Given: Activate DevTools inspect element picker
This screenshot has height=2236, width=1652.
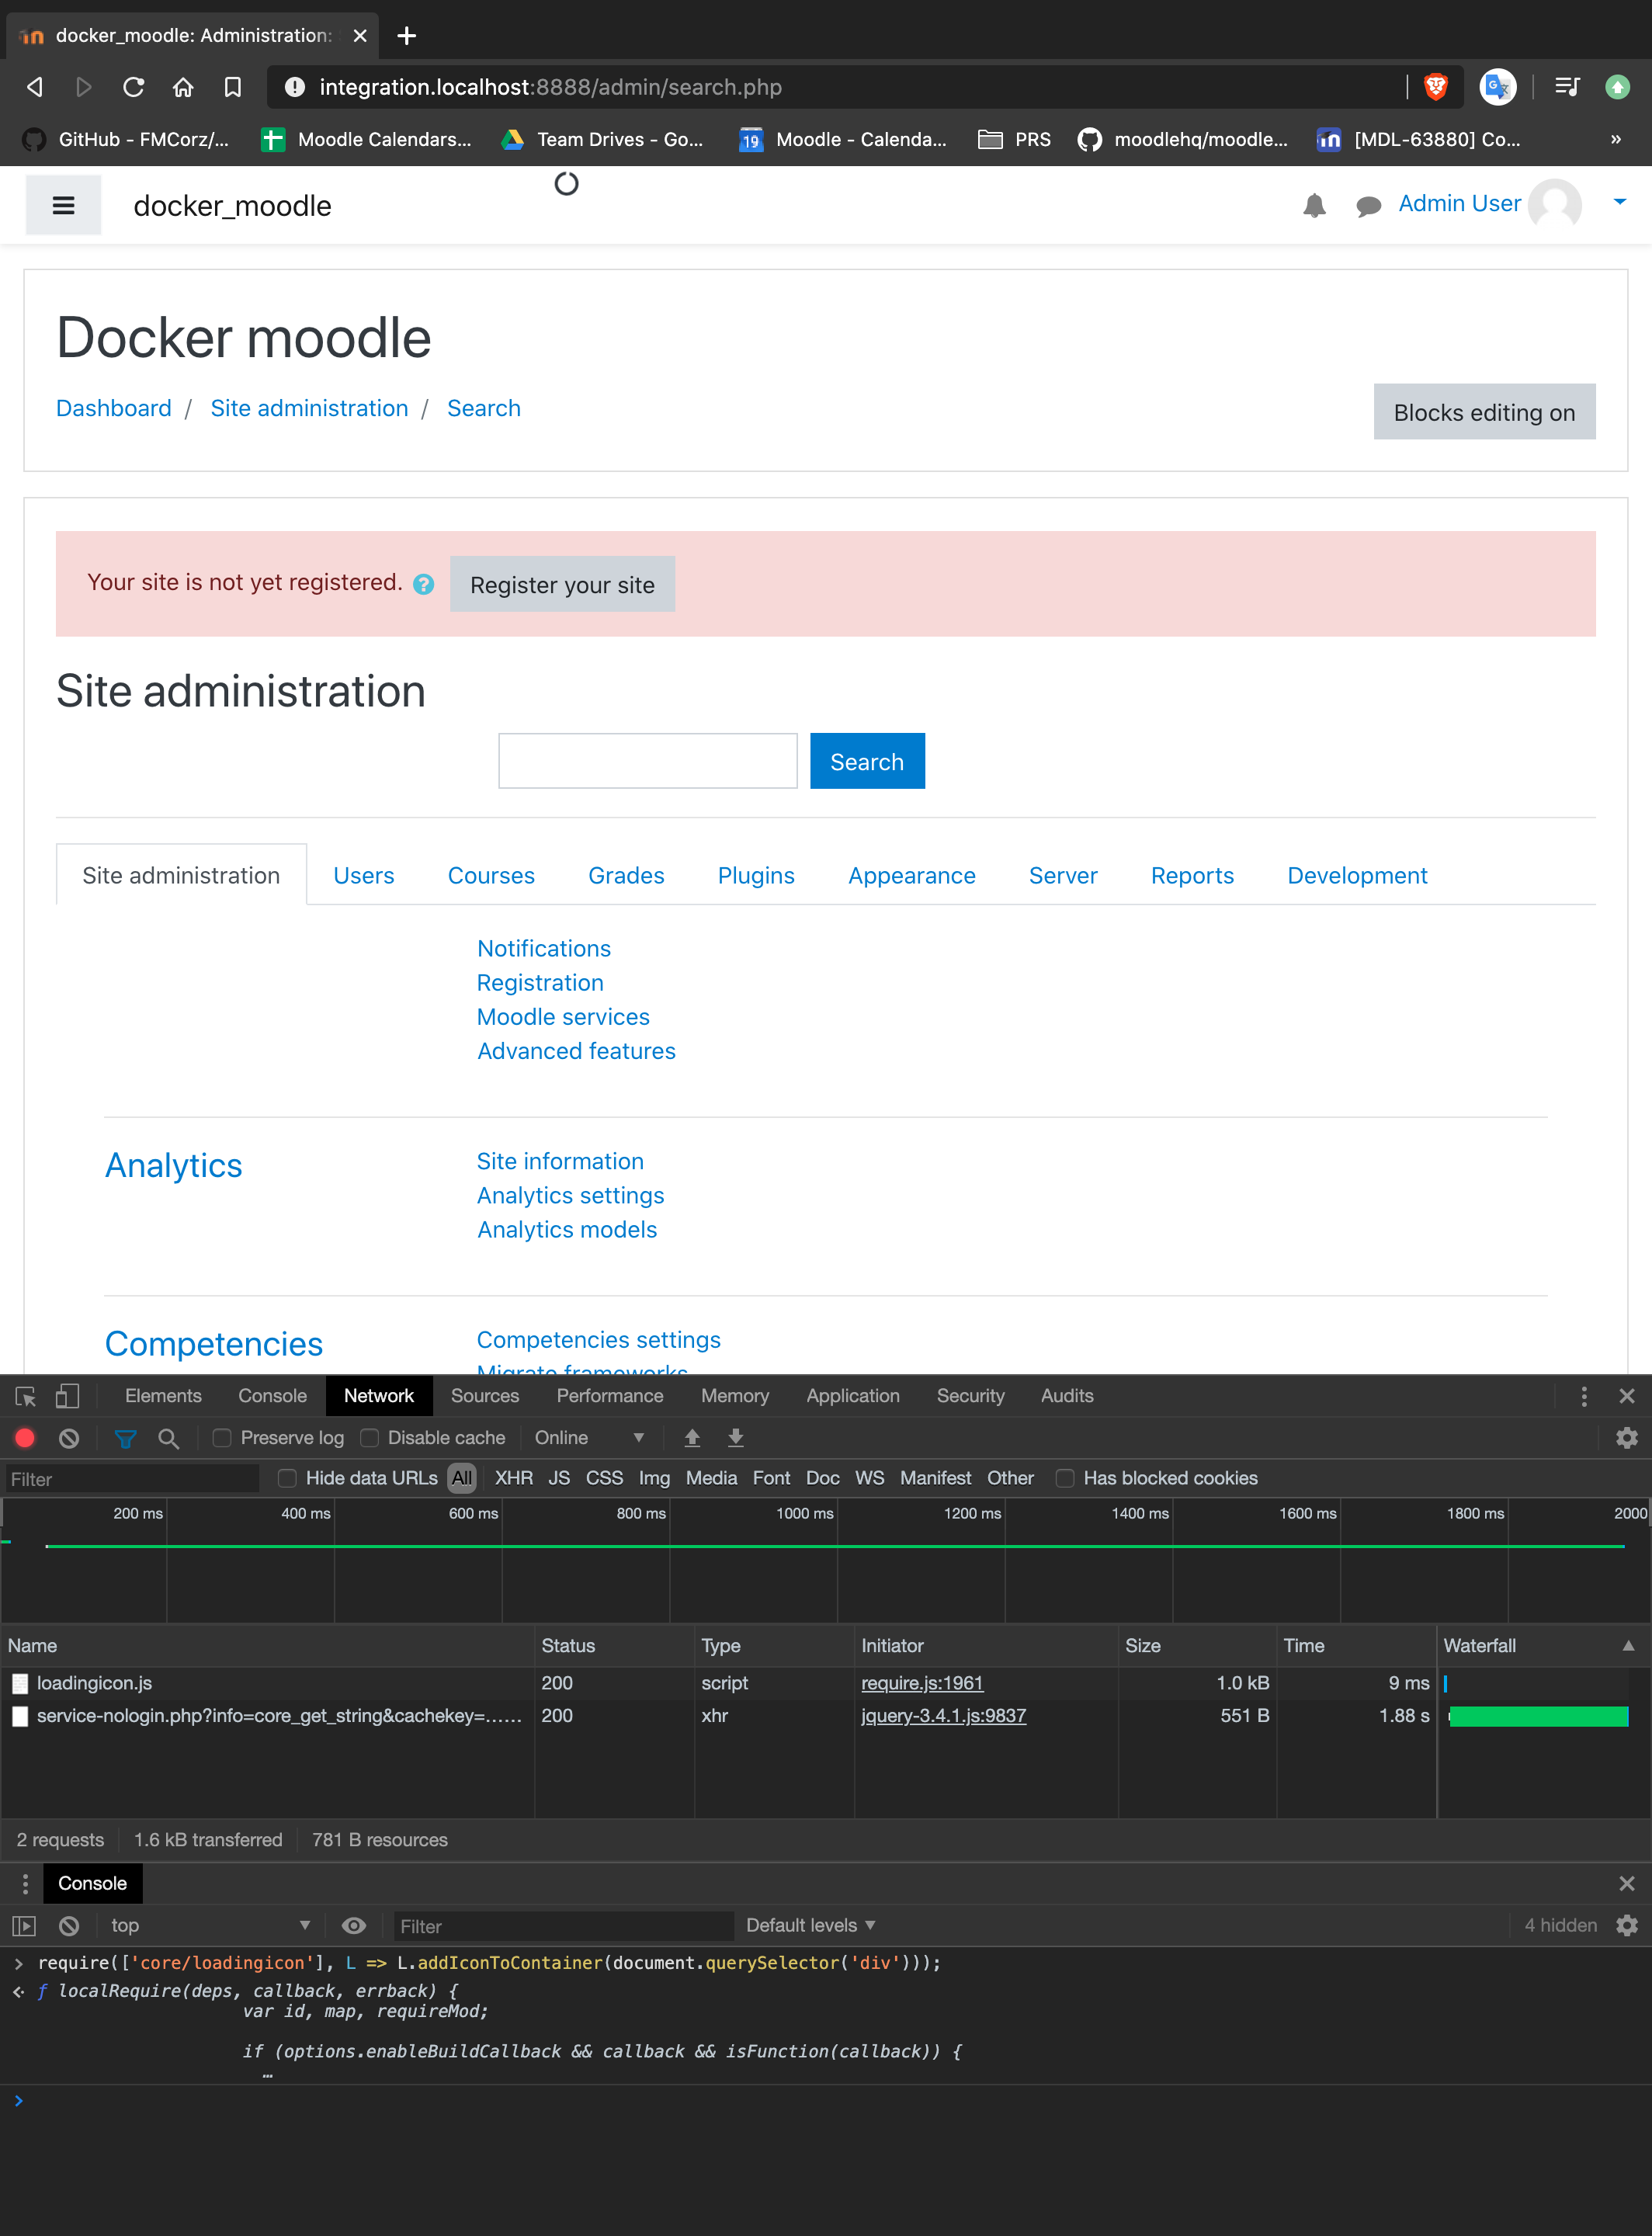Looking at the screenshot, I should click(x=26, y=1396).
